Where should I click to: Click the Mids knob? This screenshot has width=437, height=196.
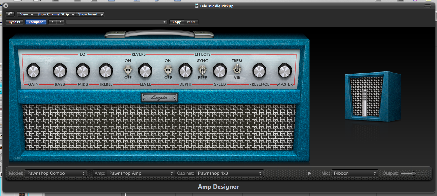coord(83,71)
